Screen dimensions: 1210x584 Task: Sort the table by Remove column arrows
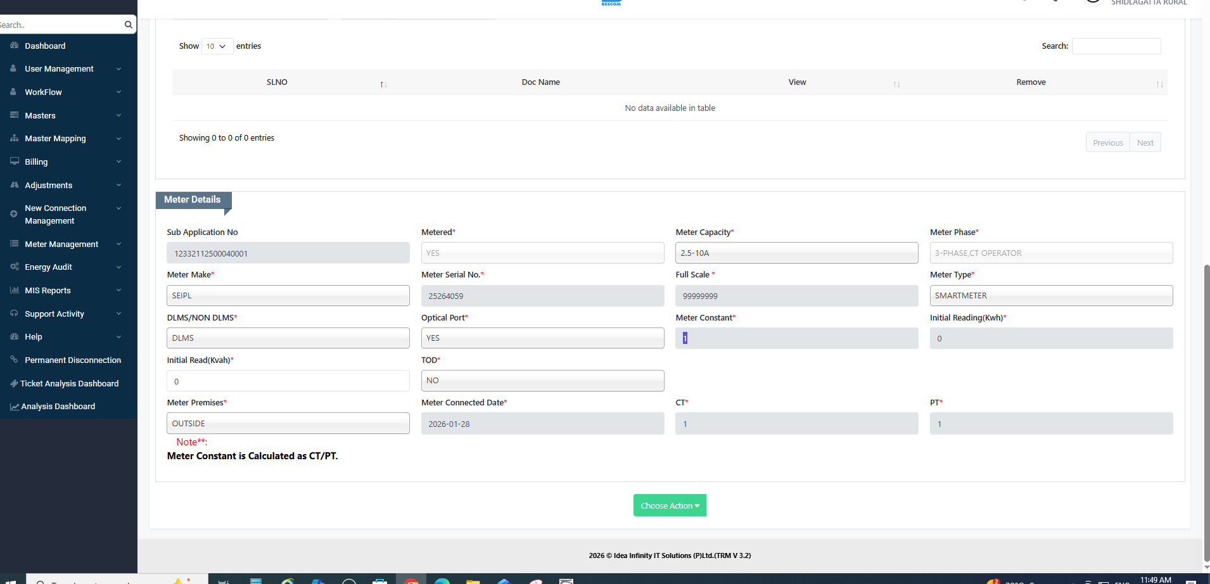1159,84
